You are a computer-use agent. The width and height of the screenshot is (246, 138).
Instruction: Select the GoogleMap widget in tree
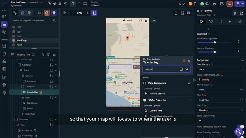pyautogui.click(x=34, y=92)
